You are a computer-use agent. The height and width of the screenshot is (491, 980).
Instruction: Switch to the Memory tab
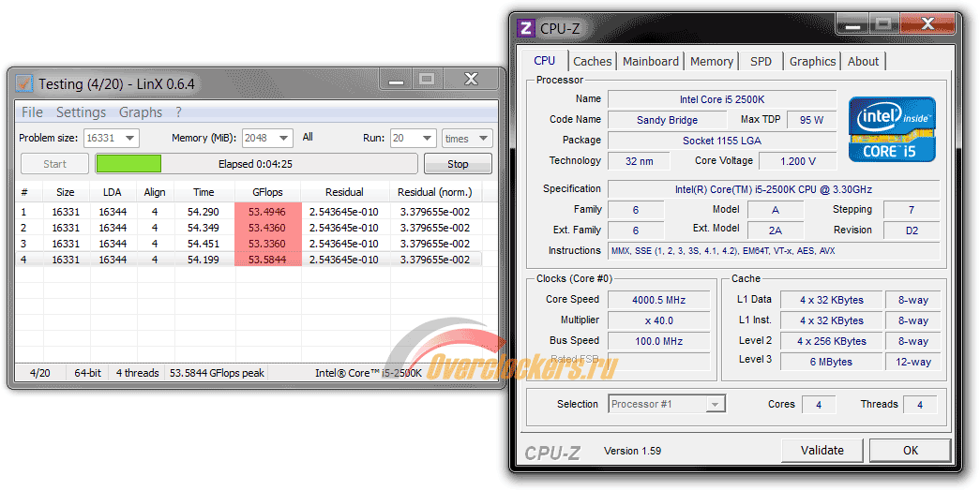[x=711, y=61]
